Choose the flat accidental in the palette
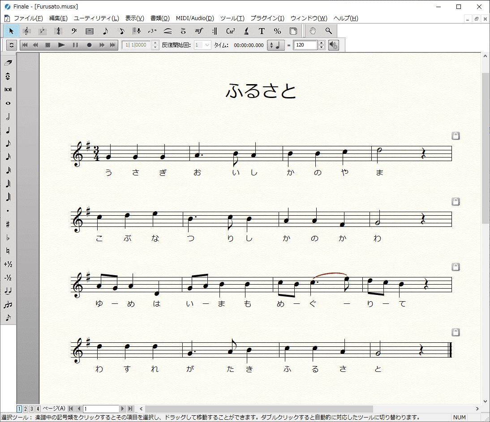The image size is (490, 422). pyautogui.click(x=8, y=238)
